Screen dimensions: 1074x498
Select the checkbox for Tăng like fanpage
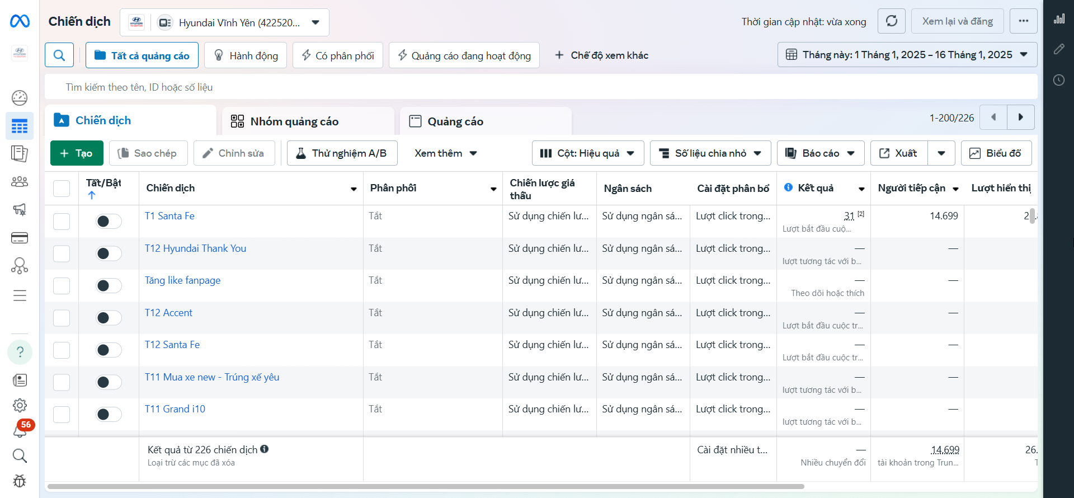coord(62,286)
